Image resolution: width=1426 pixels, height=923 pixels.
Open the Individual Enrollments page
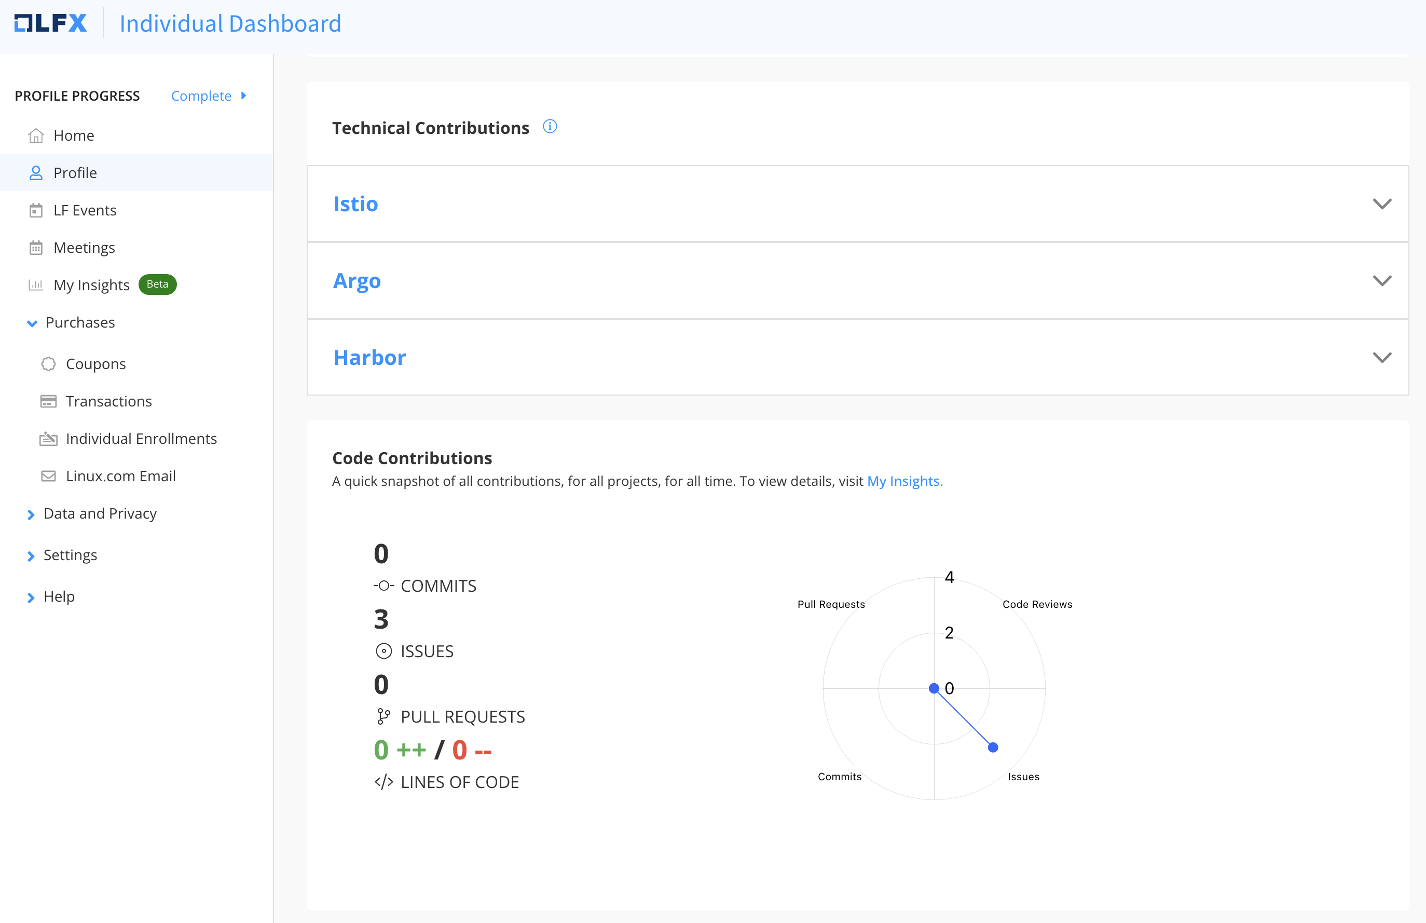tap(141, 439)
